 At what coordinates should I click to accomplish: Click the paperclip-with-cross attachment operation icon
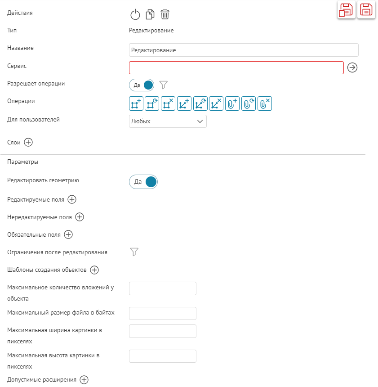pyautogui.click(x=265, y=104)
